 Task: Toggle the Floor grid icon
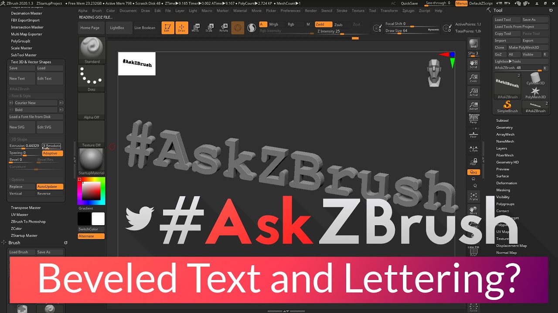pos(473,134)
